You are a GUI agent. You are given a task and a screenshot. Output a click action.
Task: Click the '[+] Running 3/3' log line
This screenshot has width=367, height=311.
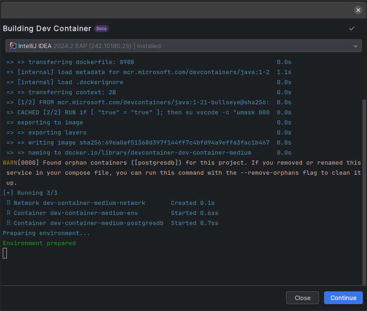click(30, 193)
